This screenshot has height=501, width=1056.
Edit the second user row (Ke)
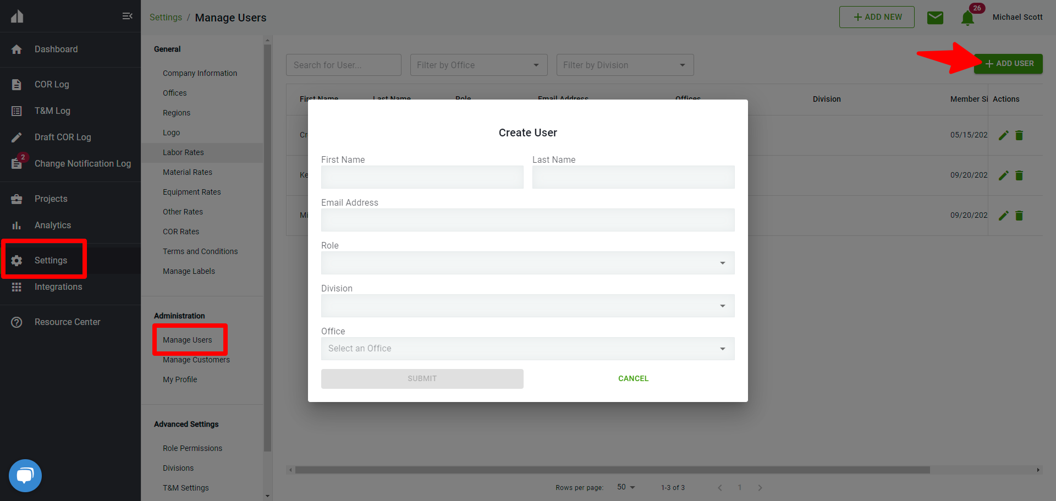point(1004,175)
